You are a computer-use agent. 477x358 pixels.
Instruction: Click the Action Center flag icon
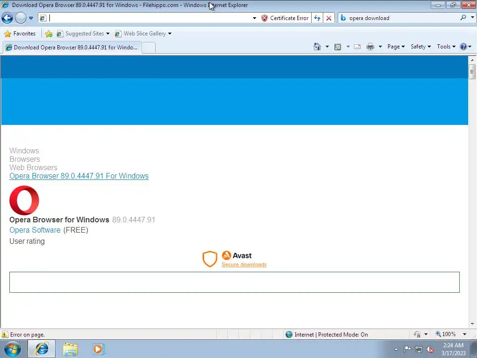(x=407, y=349)
